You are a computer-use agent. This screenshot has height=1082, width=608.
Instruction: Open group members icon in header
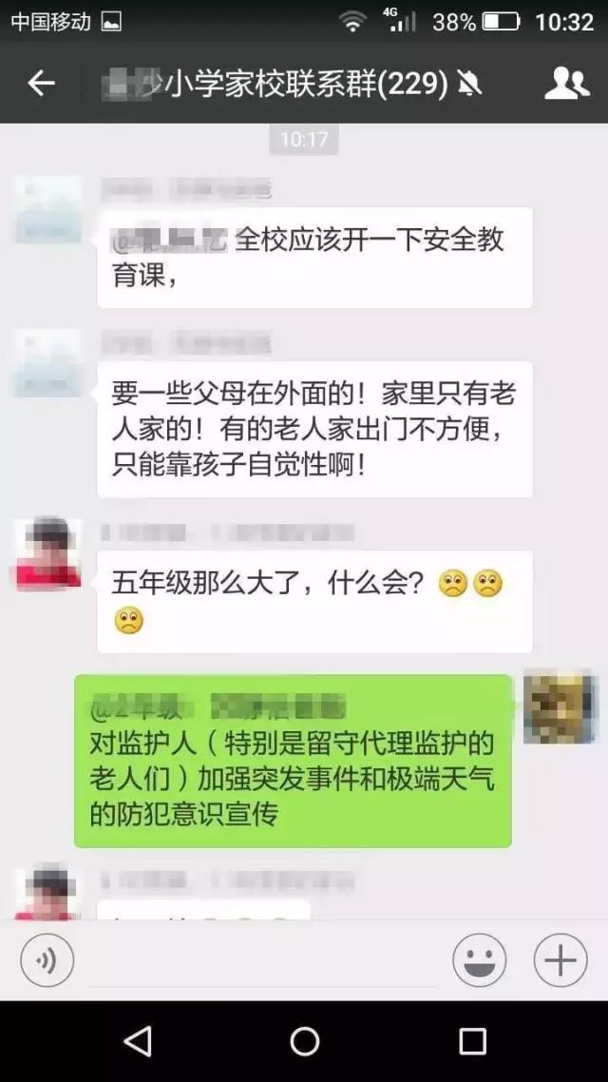[566, 84]
